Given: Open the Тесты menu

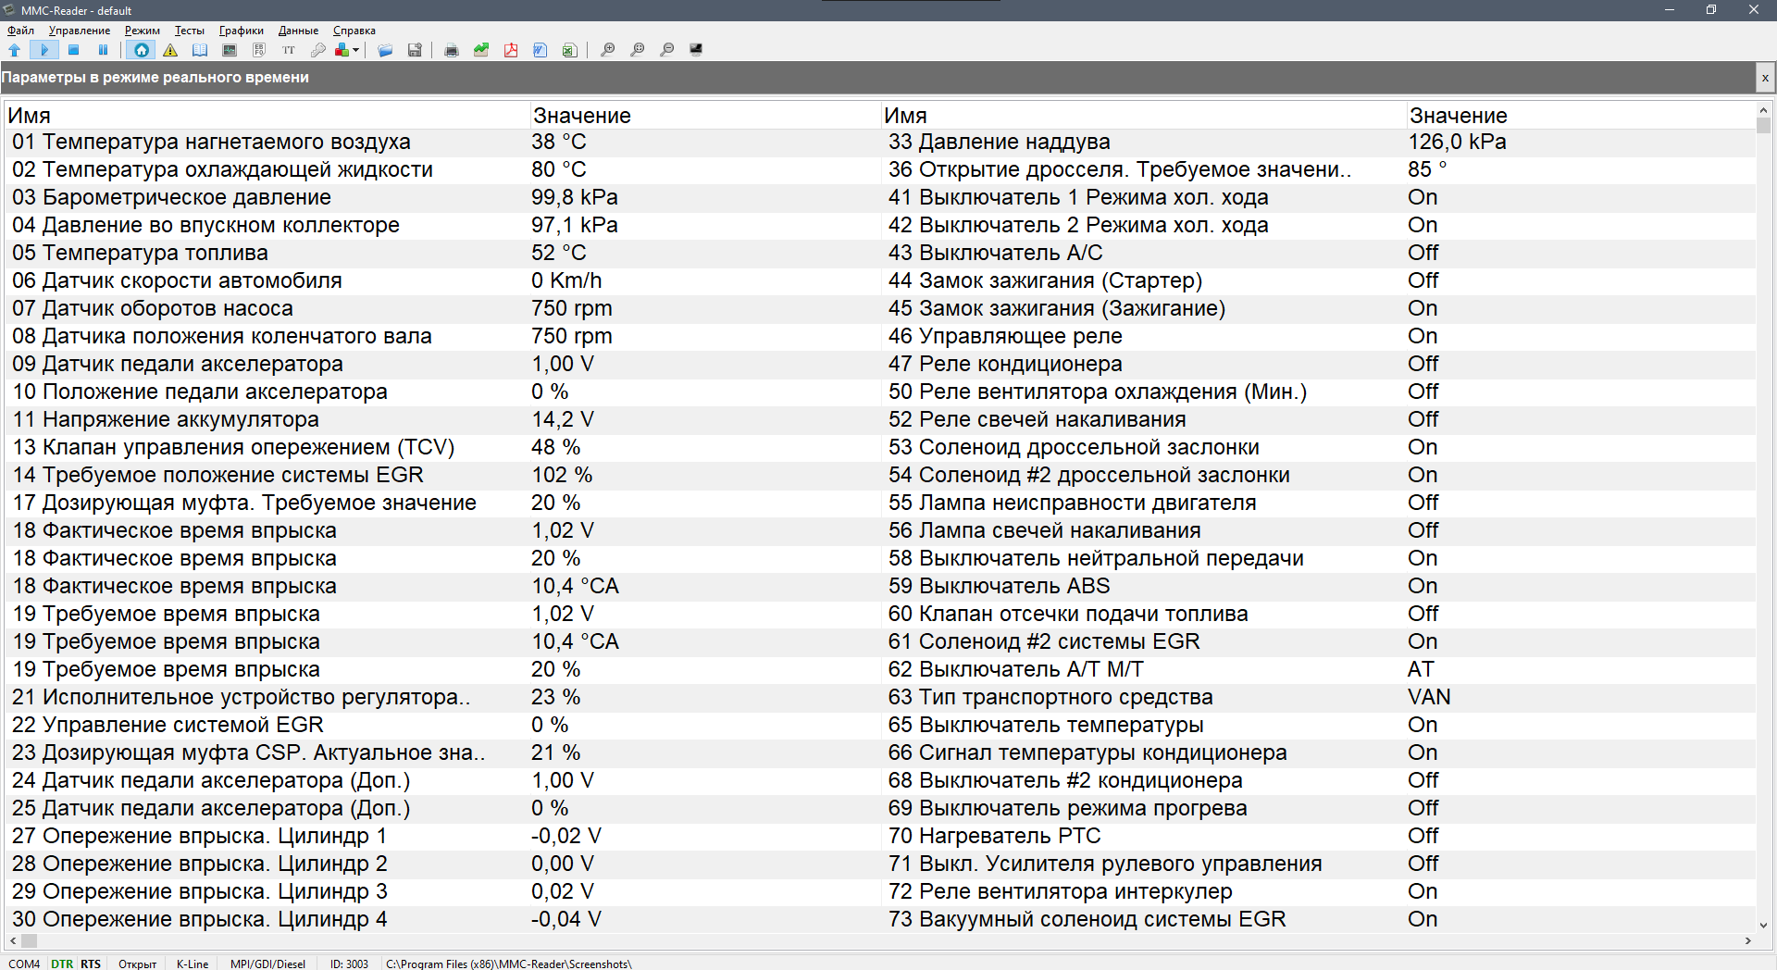Looking at the screenshot, I should [189, 31].
